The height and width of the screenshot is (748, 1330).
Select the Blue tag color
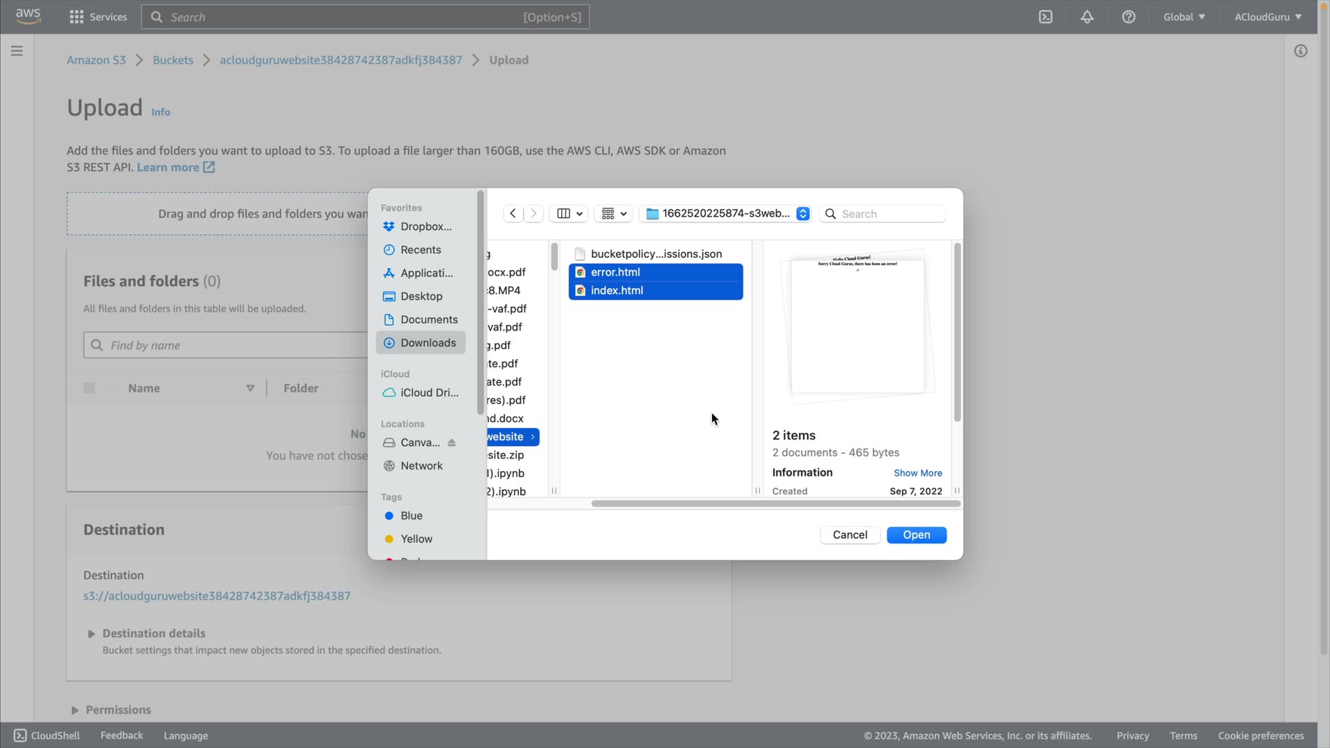pos(411,516)
